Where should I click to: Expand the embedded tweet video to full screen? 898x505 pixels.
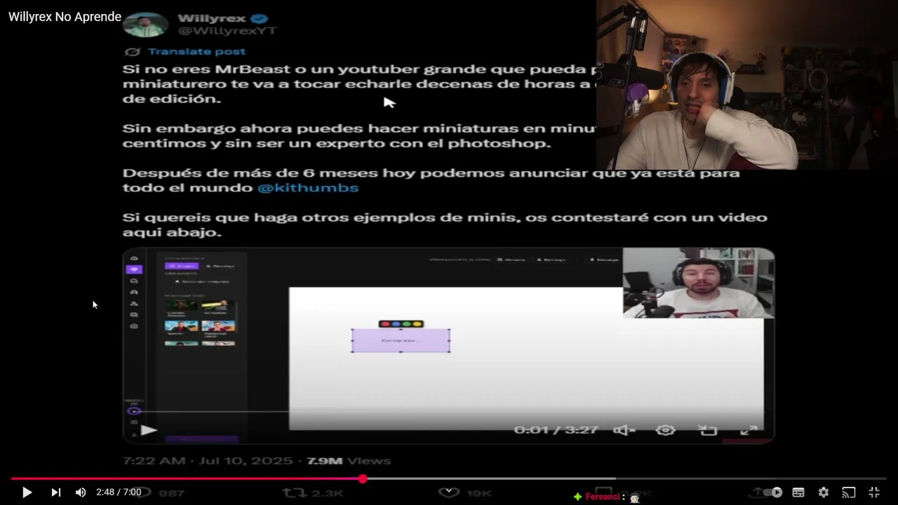(x=749, y=430)
